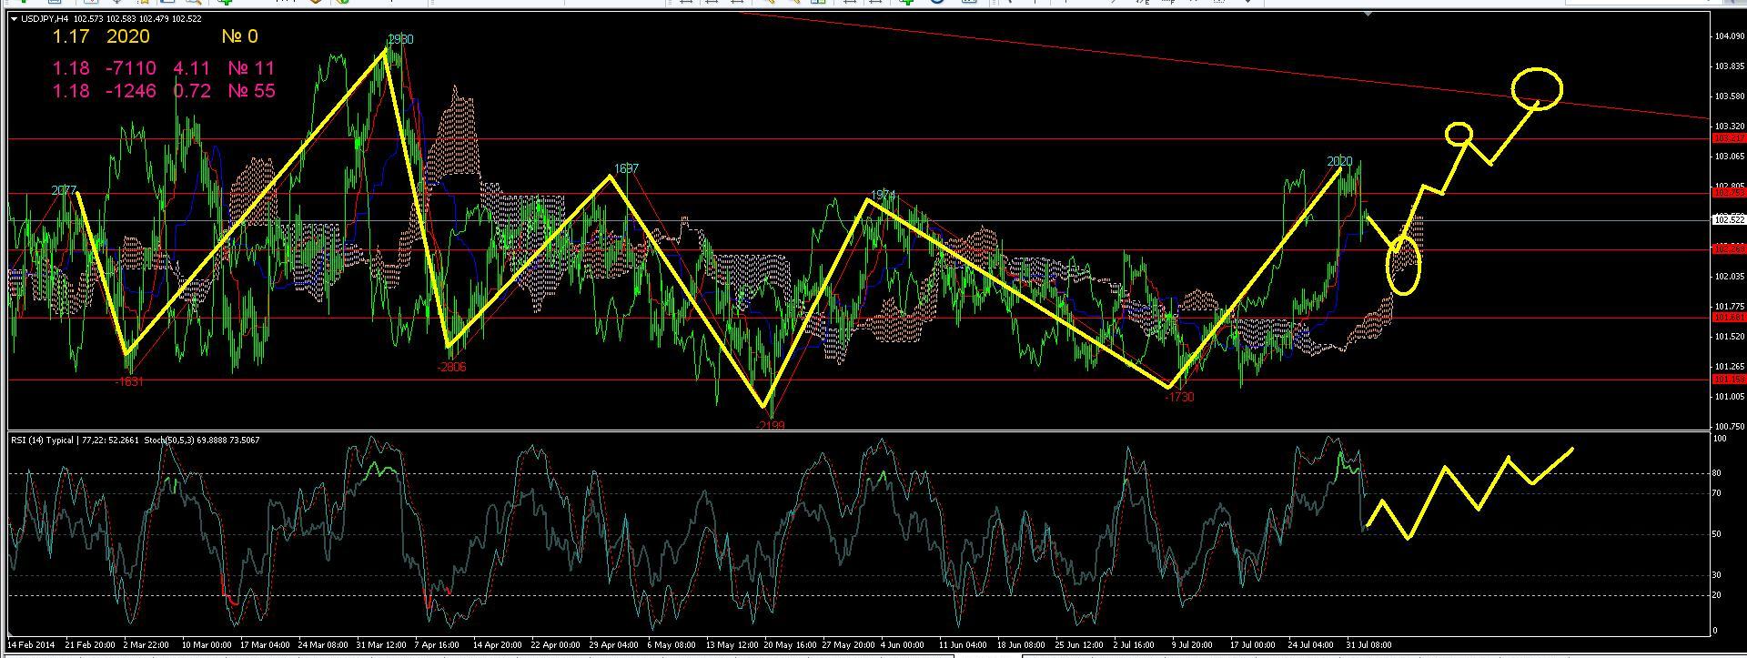Expand the USDJPY,H4 chart title arrow
This screenshot has width=1747, height=658.
pyautogui.click(x=14, y=19)
